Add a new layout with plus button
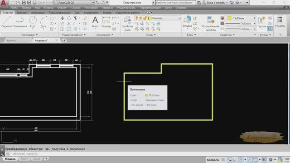The image size is (290, 163). pos(46,158)
